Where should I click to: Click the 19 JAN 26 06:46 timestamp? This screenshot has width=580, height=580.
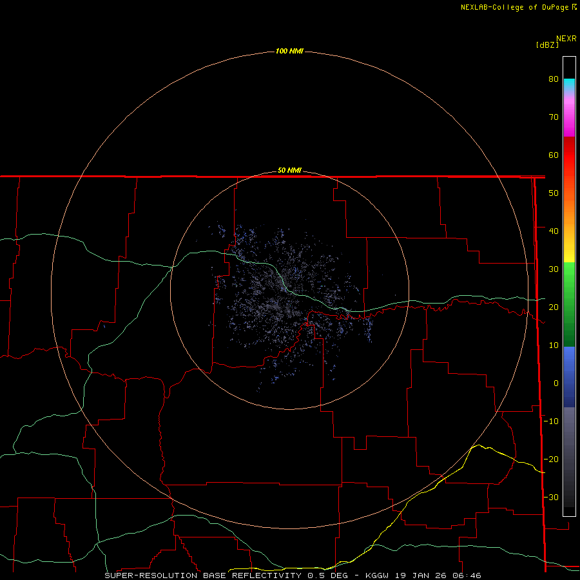tap(437, 575)
